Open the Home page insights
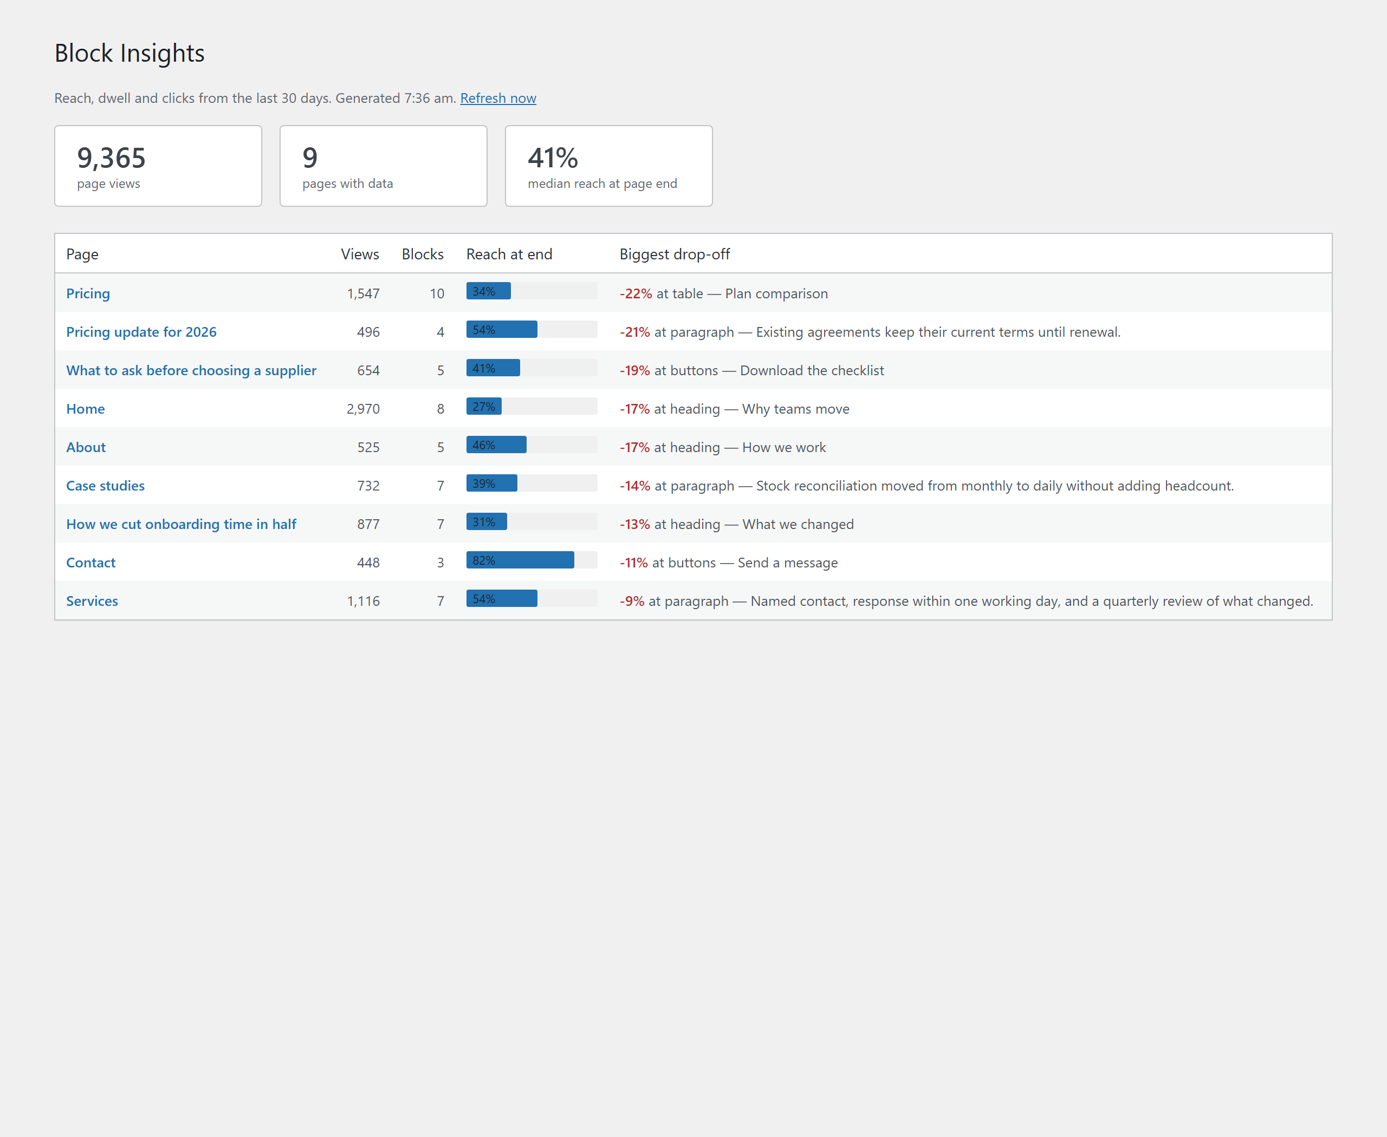The image size is (1387, 1137). pos(85,409)
